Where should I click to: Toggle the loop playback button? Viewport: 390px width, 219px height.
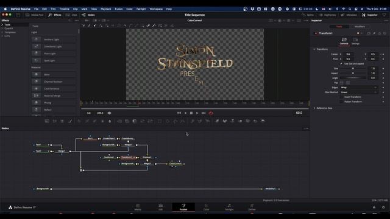211,113
